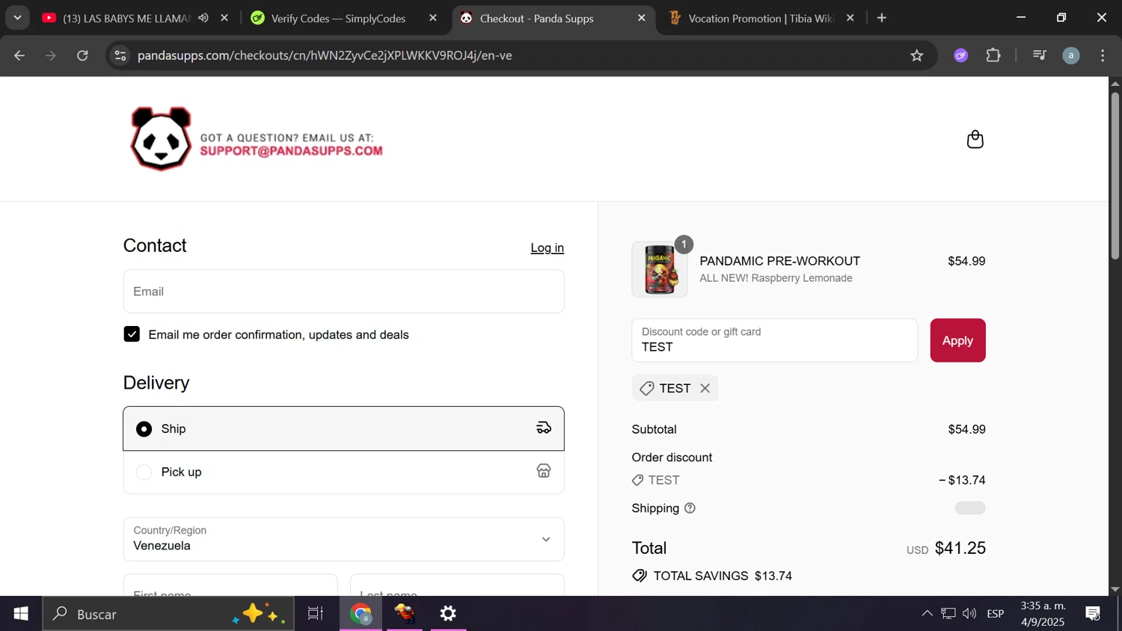Toggle email order confirmation checkbox
This screenshot has height=631, width=1122.
pyautogui.click(x=132, y=334)
